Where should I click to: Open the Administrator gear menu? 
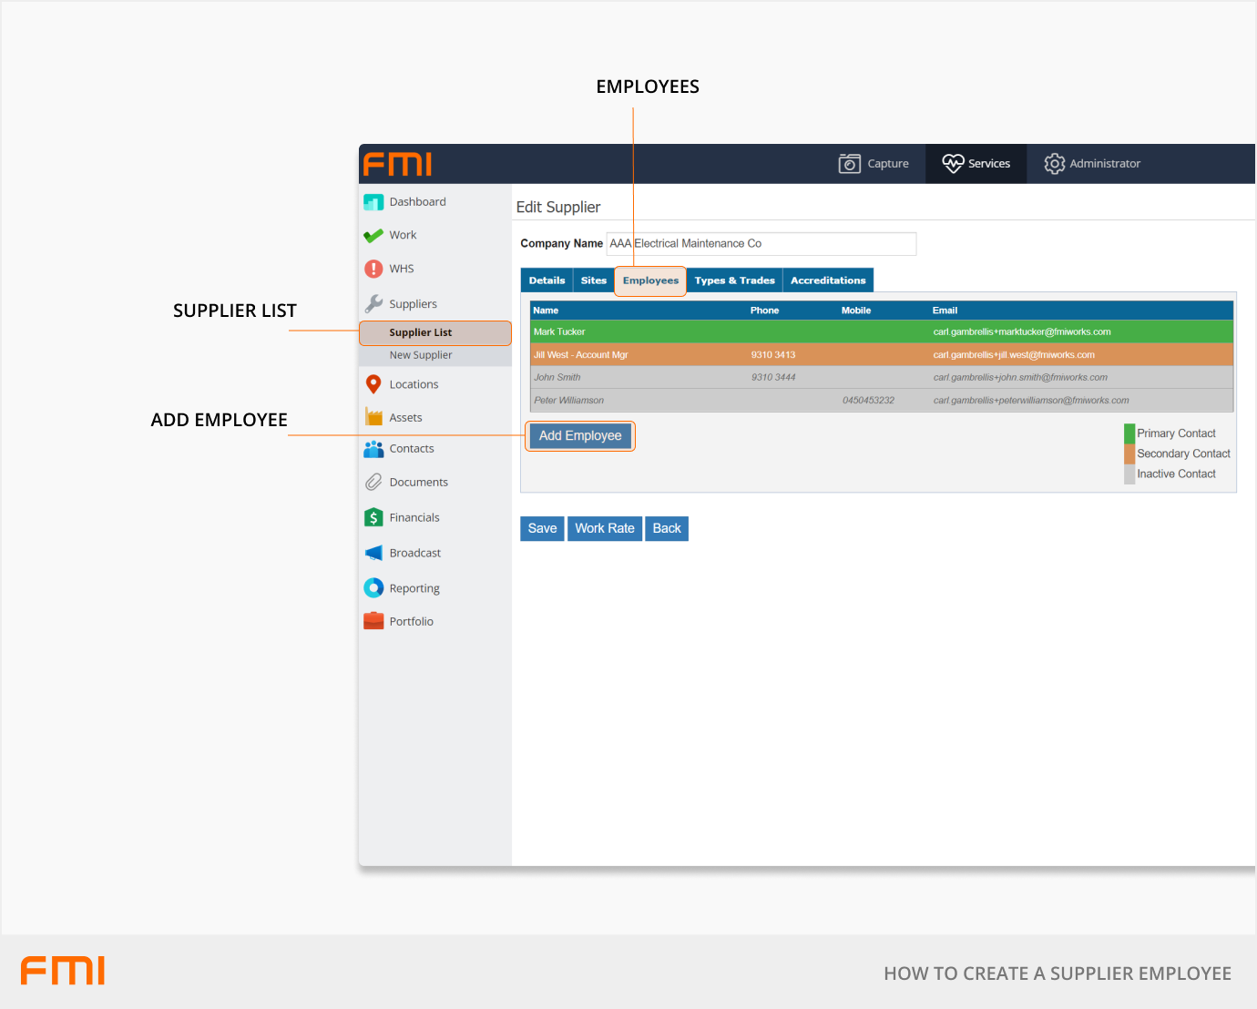point(1054,164)
